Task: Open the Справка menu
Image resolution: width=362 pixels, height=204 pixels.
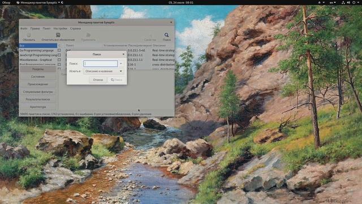Action: pyautogui.click(x=75, y=28)
